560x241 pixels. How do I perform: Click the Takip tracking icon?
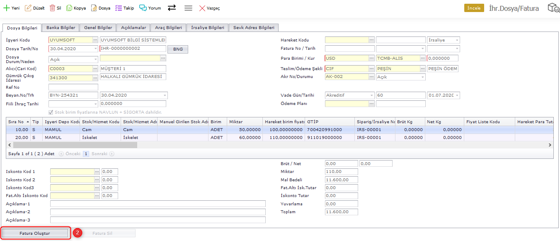pyautogui.click(x=119, y=8)
